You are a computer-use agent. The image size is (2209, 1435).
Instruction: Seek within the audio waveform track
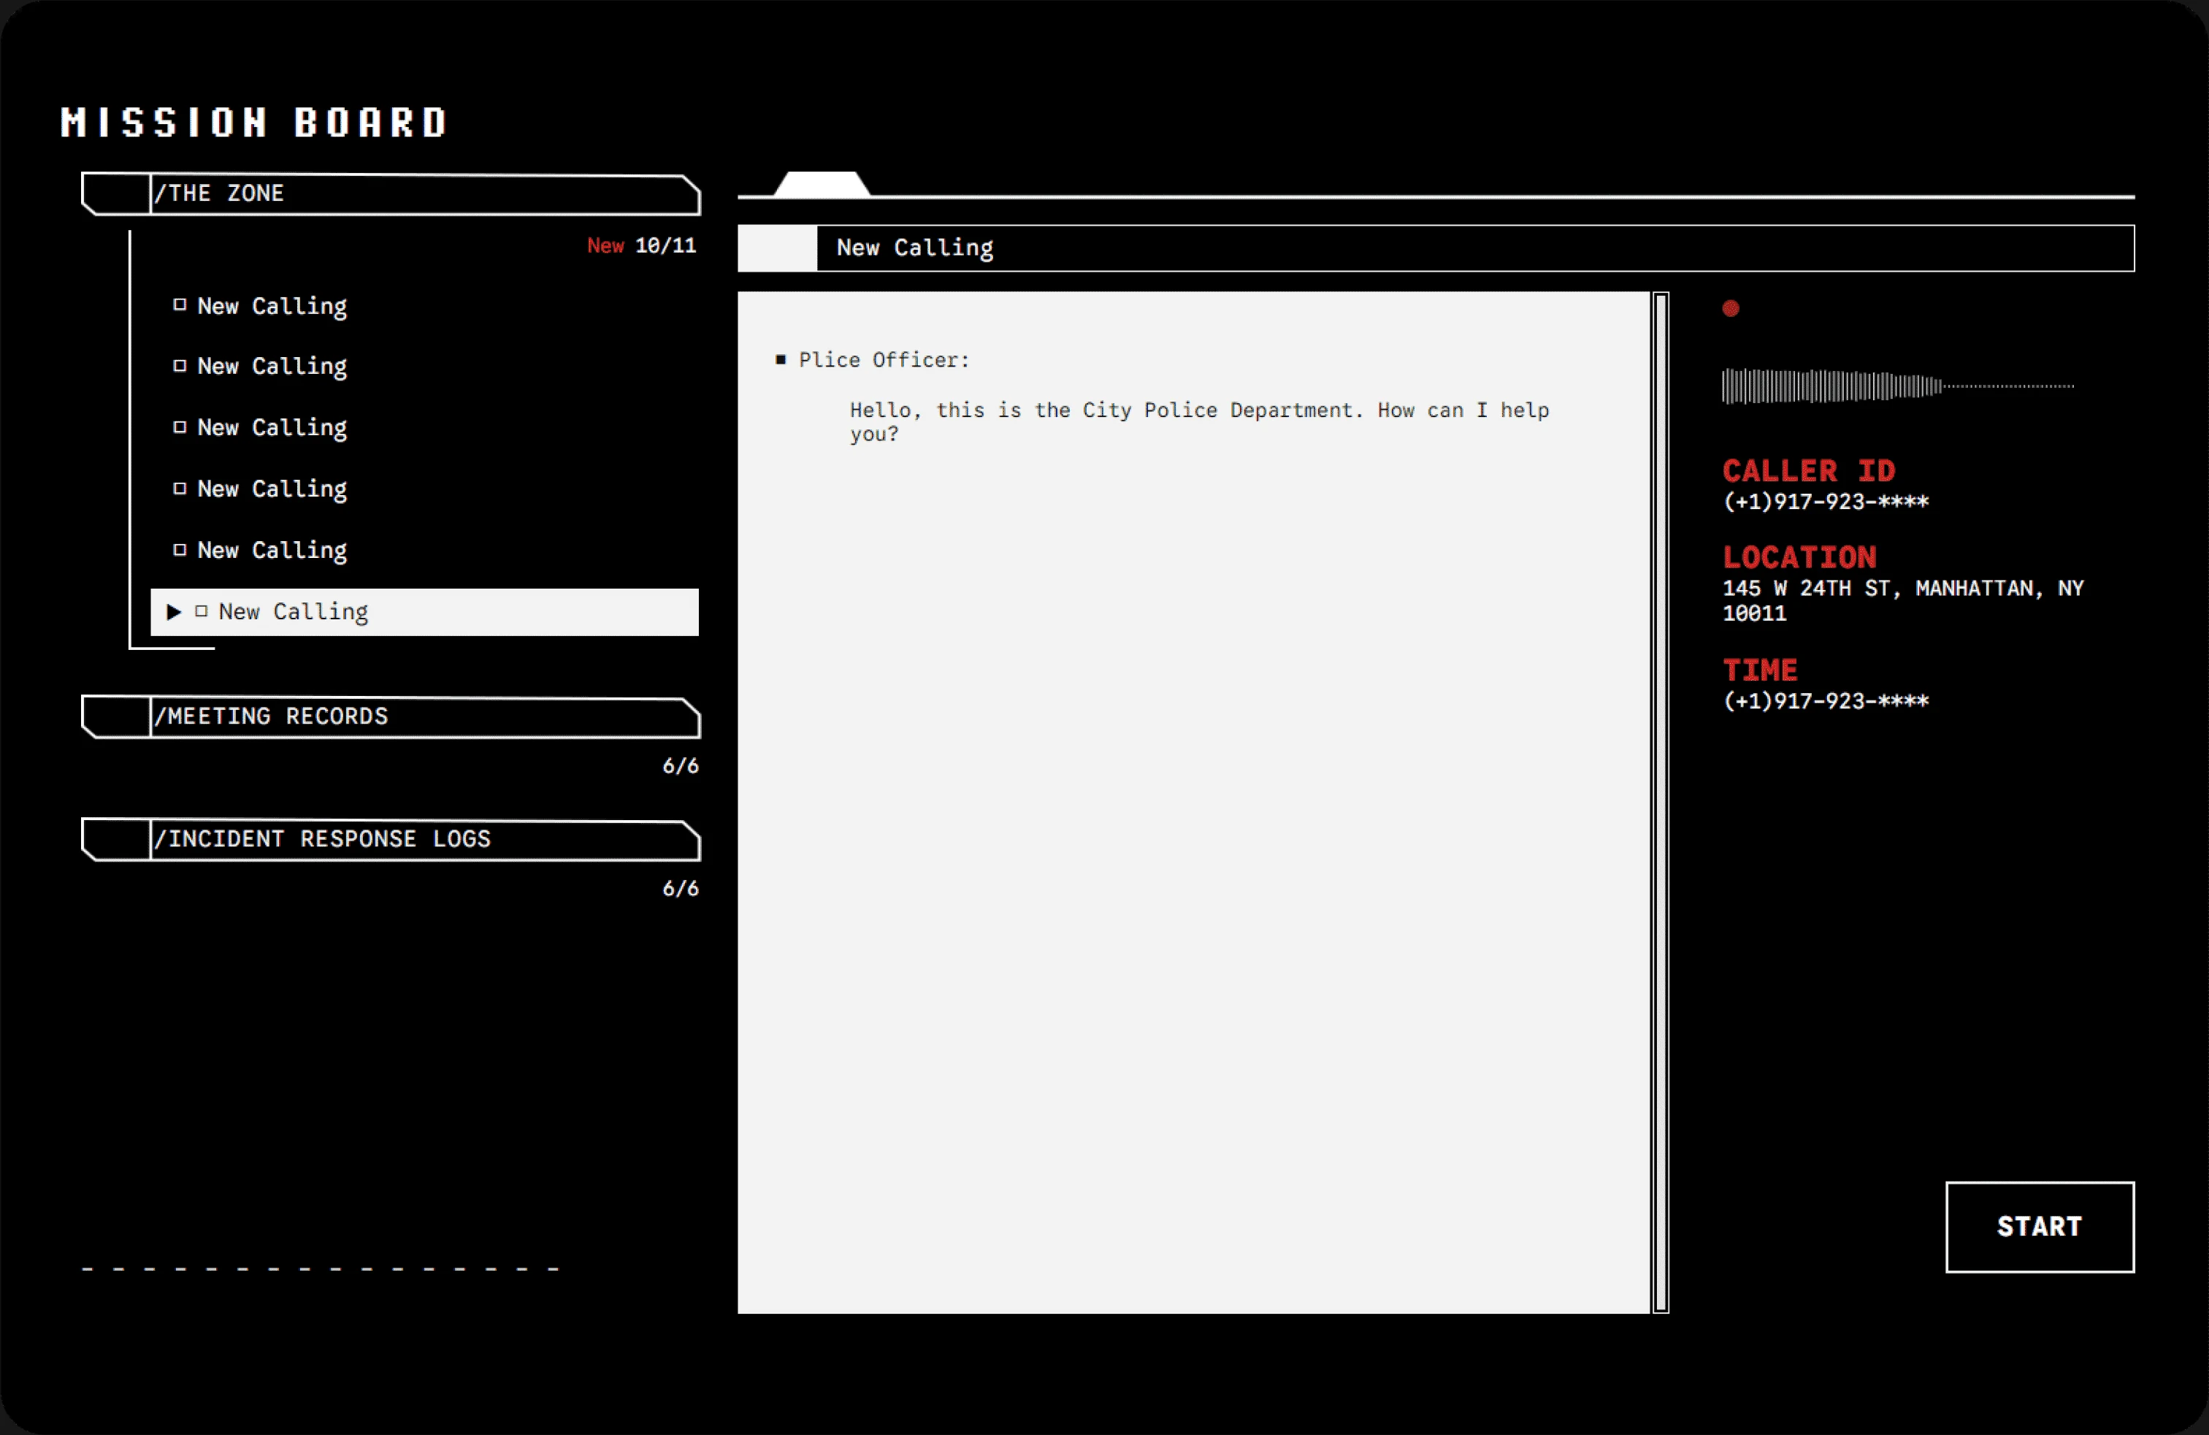click(x=1897, y=386)
